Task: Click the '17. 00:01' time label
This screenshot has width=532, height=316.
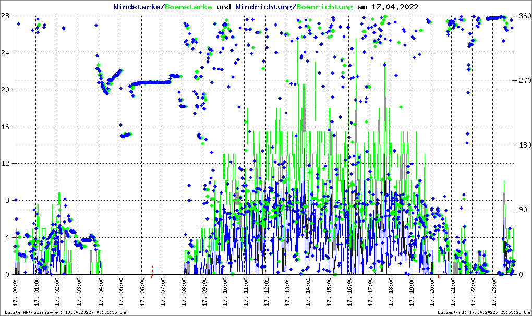Action: click(x=16, y=291)
